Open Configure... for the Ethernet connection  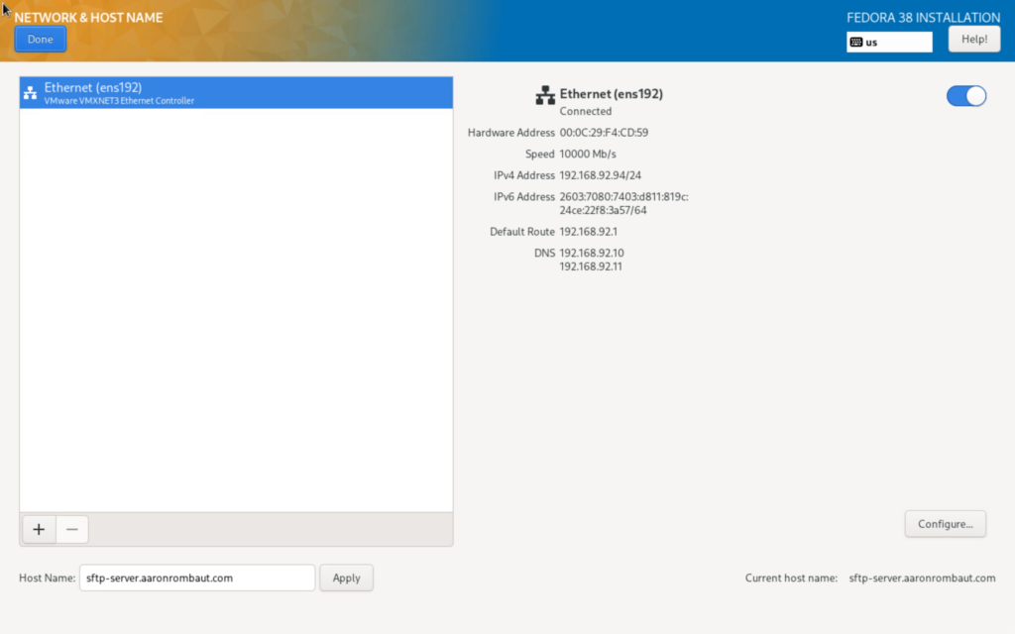[945, 524]
